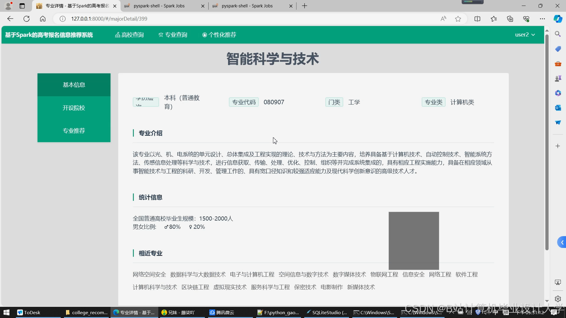The image size is (566, 318).
Task: Open related major 网络空间安全 link
Action: point(149,274)
